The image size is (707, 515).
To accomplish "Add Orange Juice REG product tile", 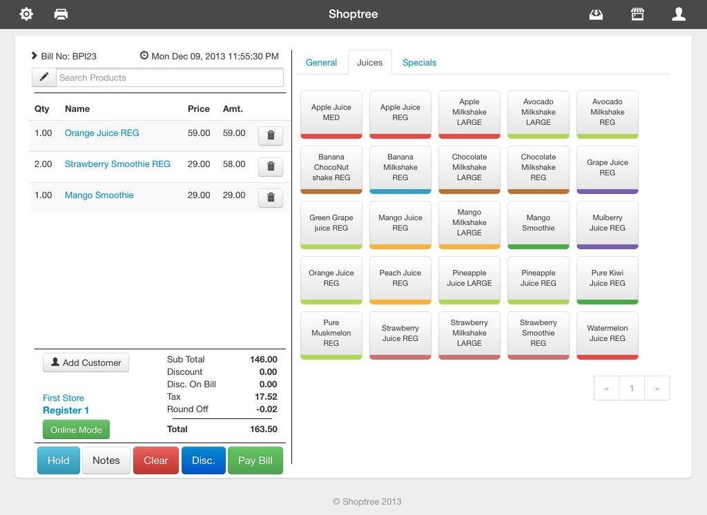I will (331, 280).
